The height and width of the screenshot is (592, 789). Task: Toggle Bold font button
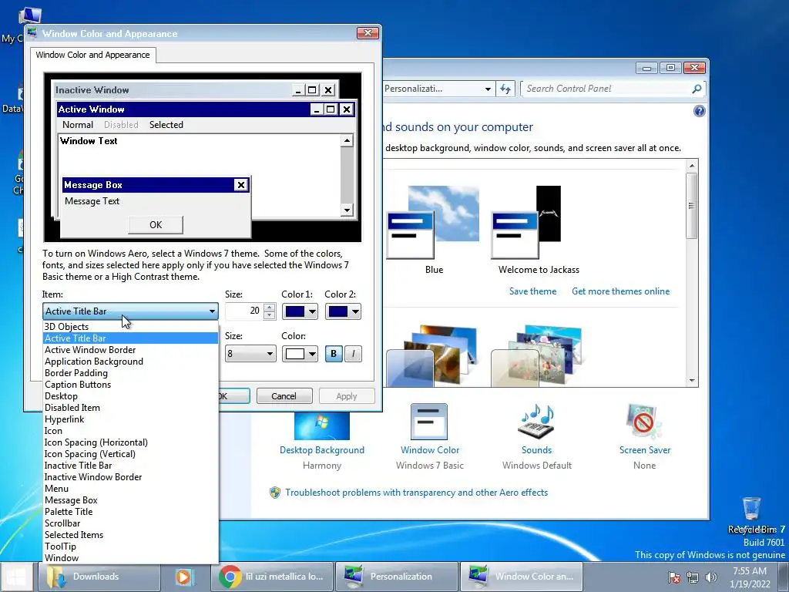333,354
